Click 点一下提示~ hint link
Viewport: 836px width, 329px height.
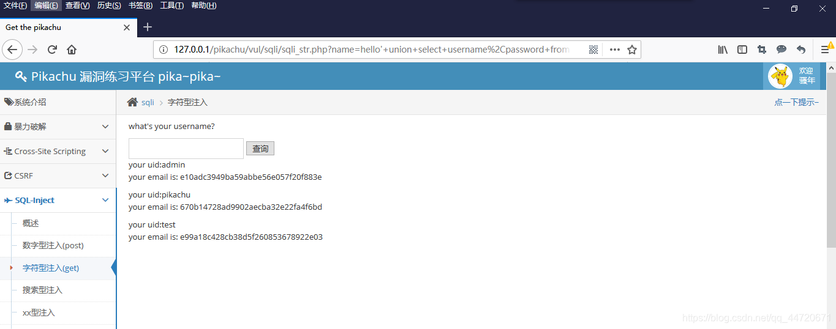[x=796, y=102]
